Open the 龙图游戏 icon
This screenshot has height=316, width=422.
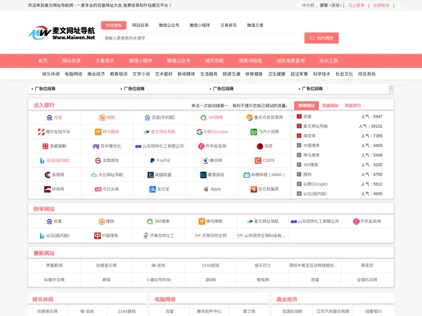click(x=98, y=160)
